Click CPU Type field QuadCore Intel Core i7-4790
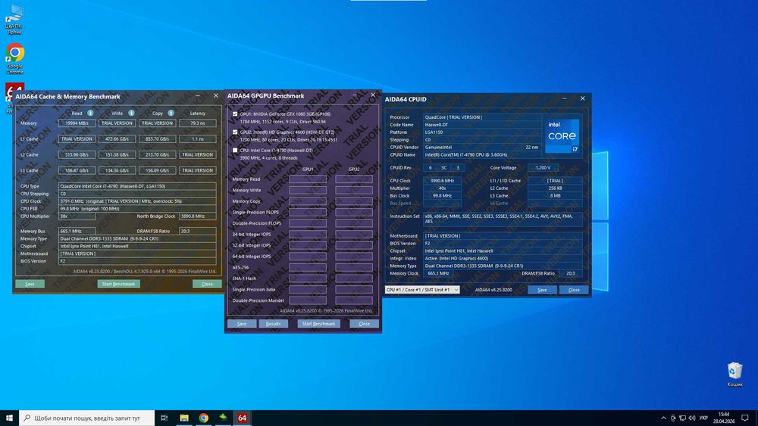Viewport: 758px width, 426px height. 137,186
